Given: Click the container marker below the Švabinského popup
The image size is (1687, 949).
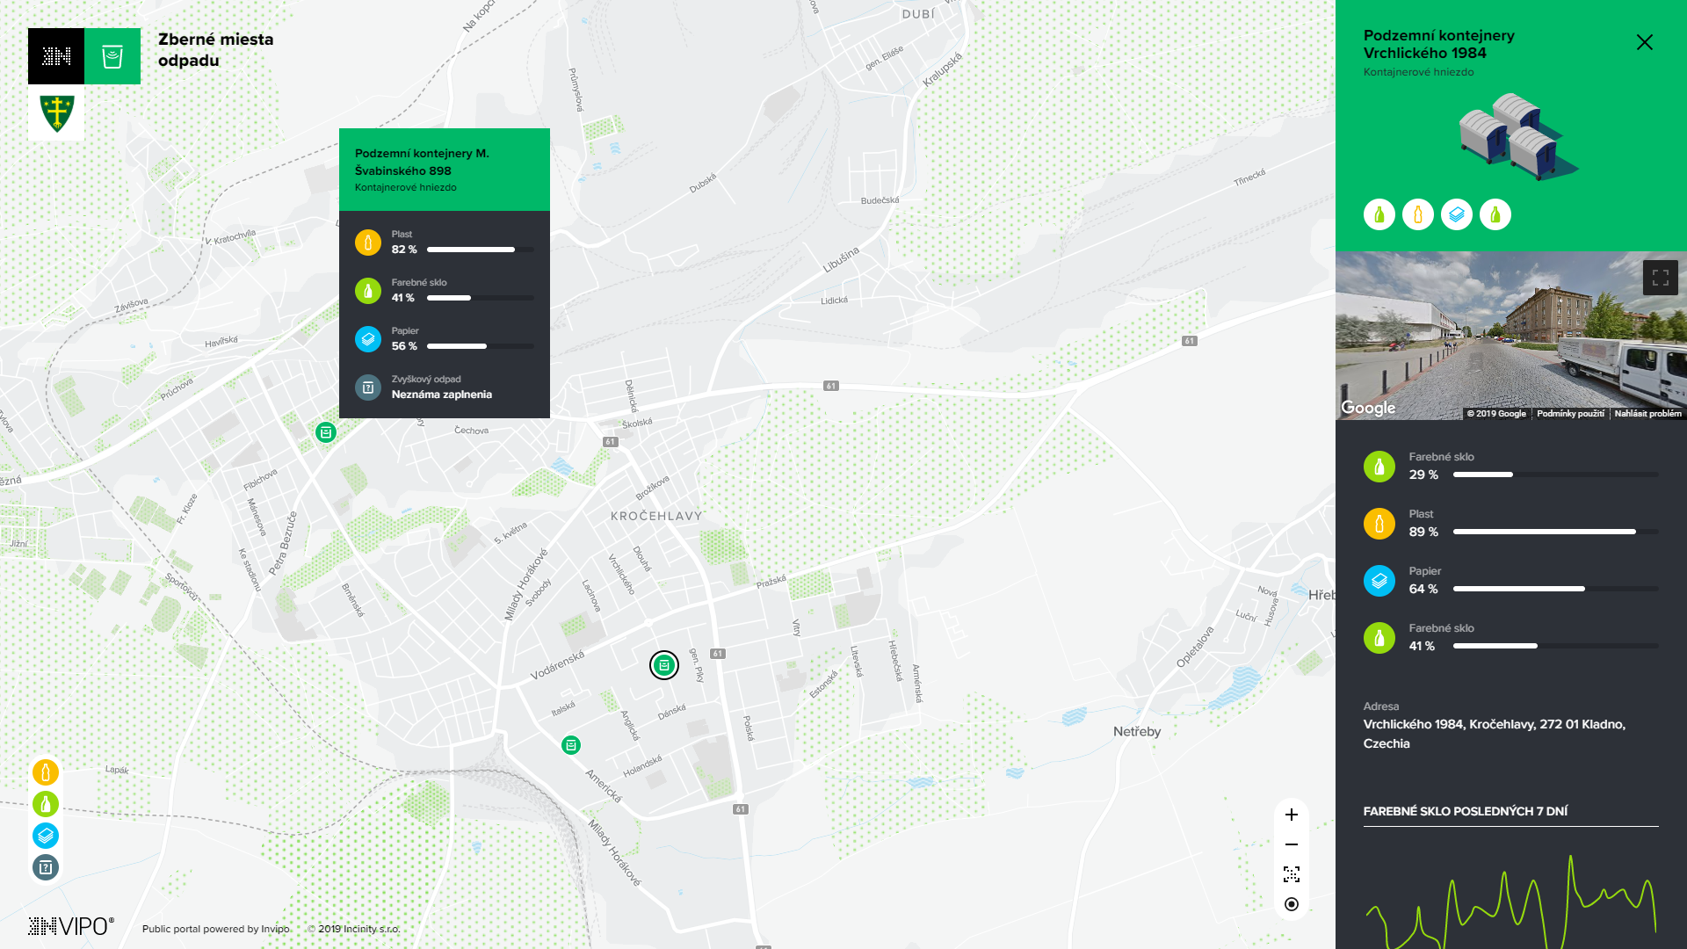Looking at the screenshot, I should pos(326,432).
